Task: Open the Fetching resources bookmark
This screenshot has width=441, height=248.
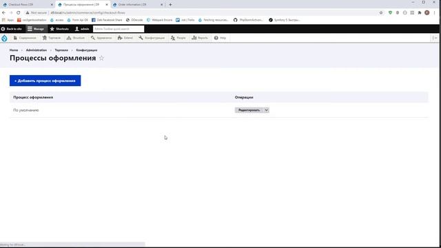Action: (214, 20)
